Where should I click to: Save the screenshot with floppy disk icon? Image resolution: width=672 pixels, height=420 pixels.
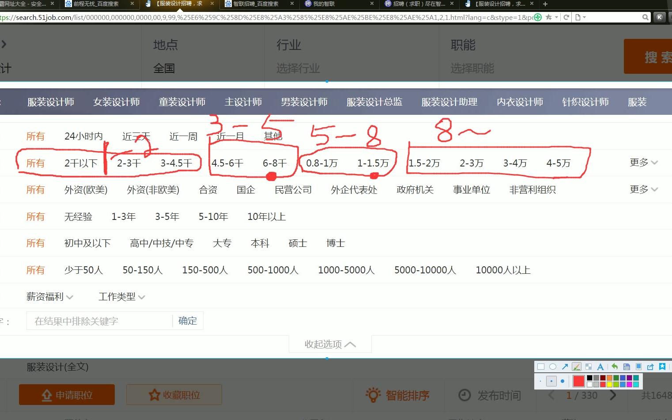[627, 367]
